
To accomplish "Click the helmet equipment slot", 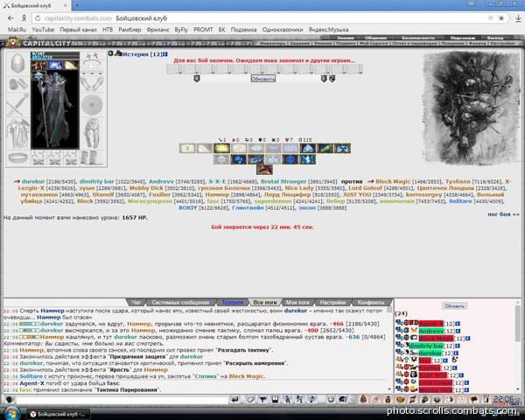I will (17, 63).
